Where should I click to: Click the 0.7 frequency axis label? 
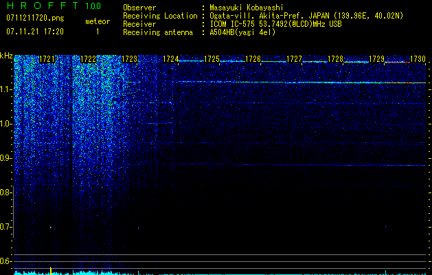(x=5, y=227)
